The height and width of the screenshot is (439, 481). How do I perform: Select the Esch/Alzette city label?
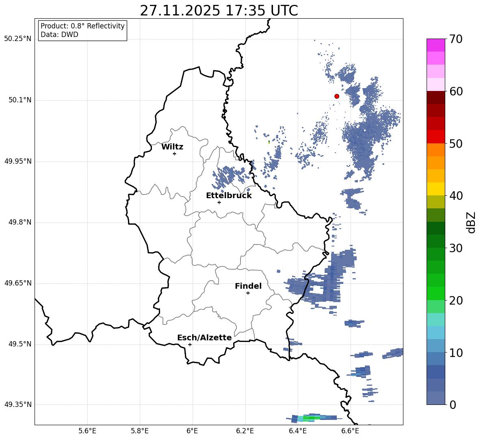click(204, 337)
